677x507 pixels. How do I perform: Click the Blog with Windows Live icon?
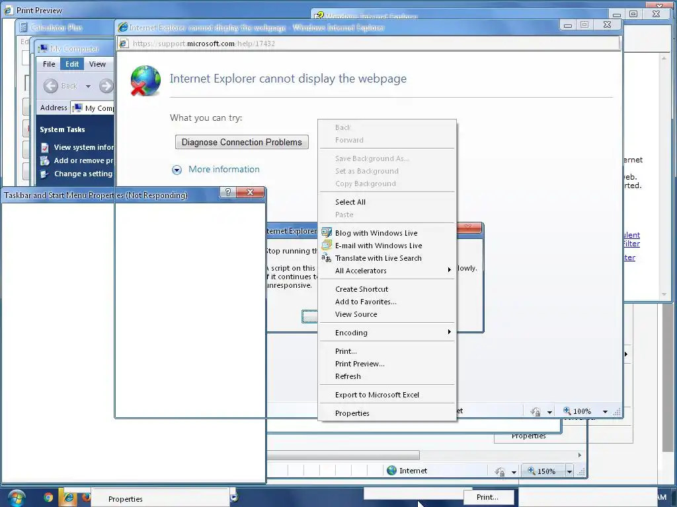[x=327, y=233]
